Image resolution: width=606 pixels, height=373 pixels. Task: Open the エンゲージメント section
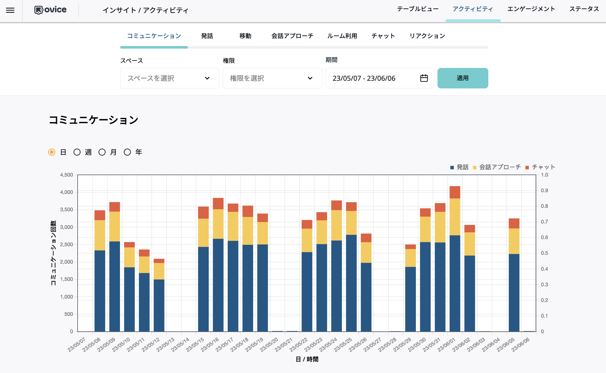coord(531,9)
